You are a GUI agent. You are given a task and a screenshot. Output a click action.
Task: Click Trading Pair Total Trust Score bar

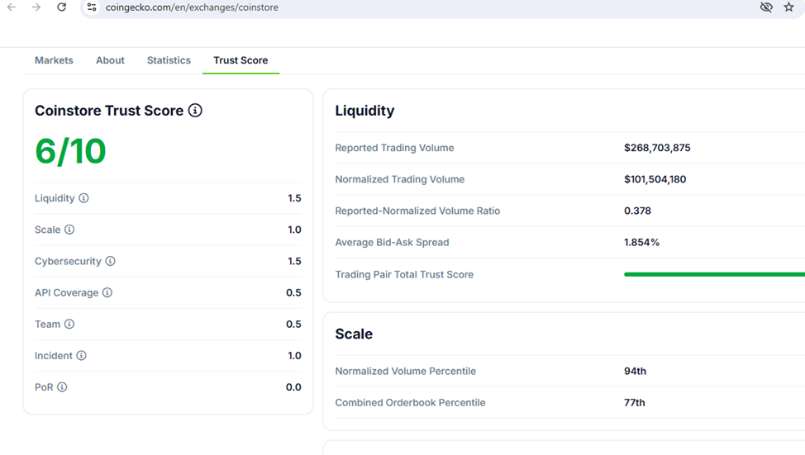(714, 274)
